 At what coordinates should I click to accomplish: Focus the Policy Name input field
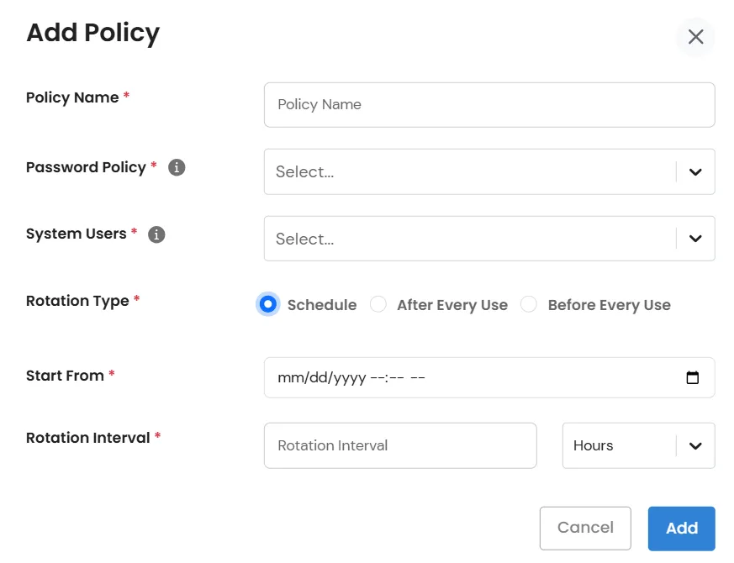[x=489, y=105]
